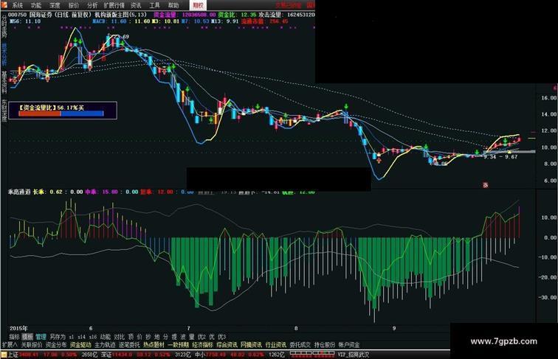Open the 报价 menu
Screen dimensions: 558x359
click(x=74, y=5)
